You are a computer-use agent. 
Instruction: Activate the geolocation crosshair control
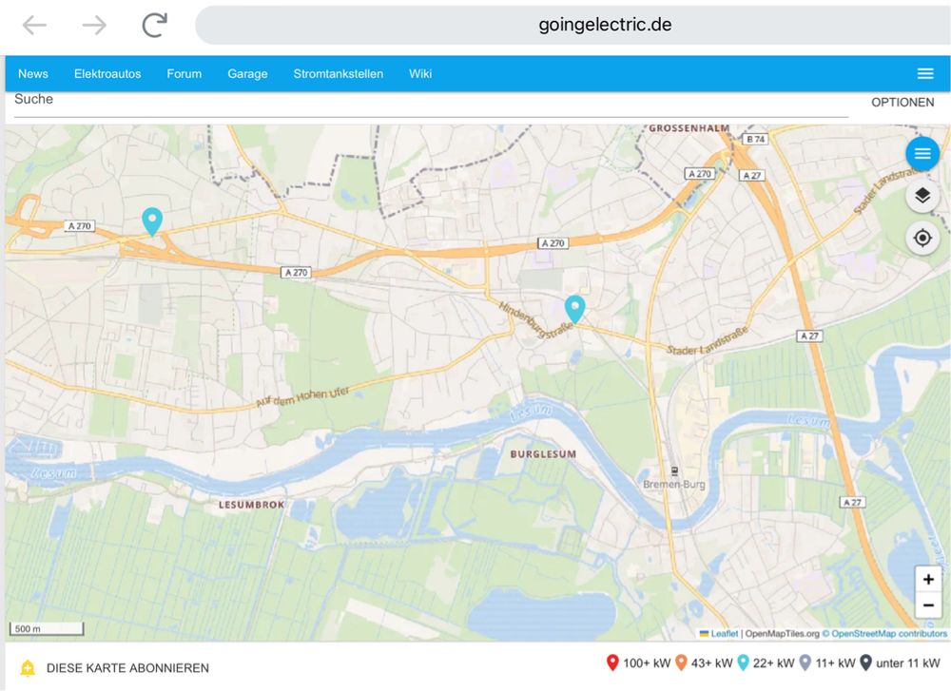tap(922, 238)
